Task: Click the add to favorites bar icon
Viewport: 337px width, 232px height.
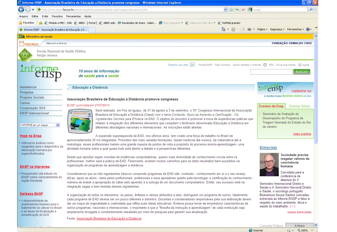Action: [x=40, y=23]
